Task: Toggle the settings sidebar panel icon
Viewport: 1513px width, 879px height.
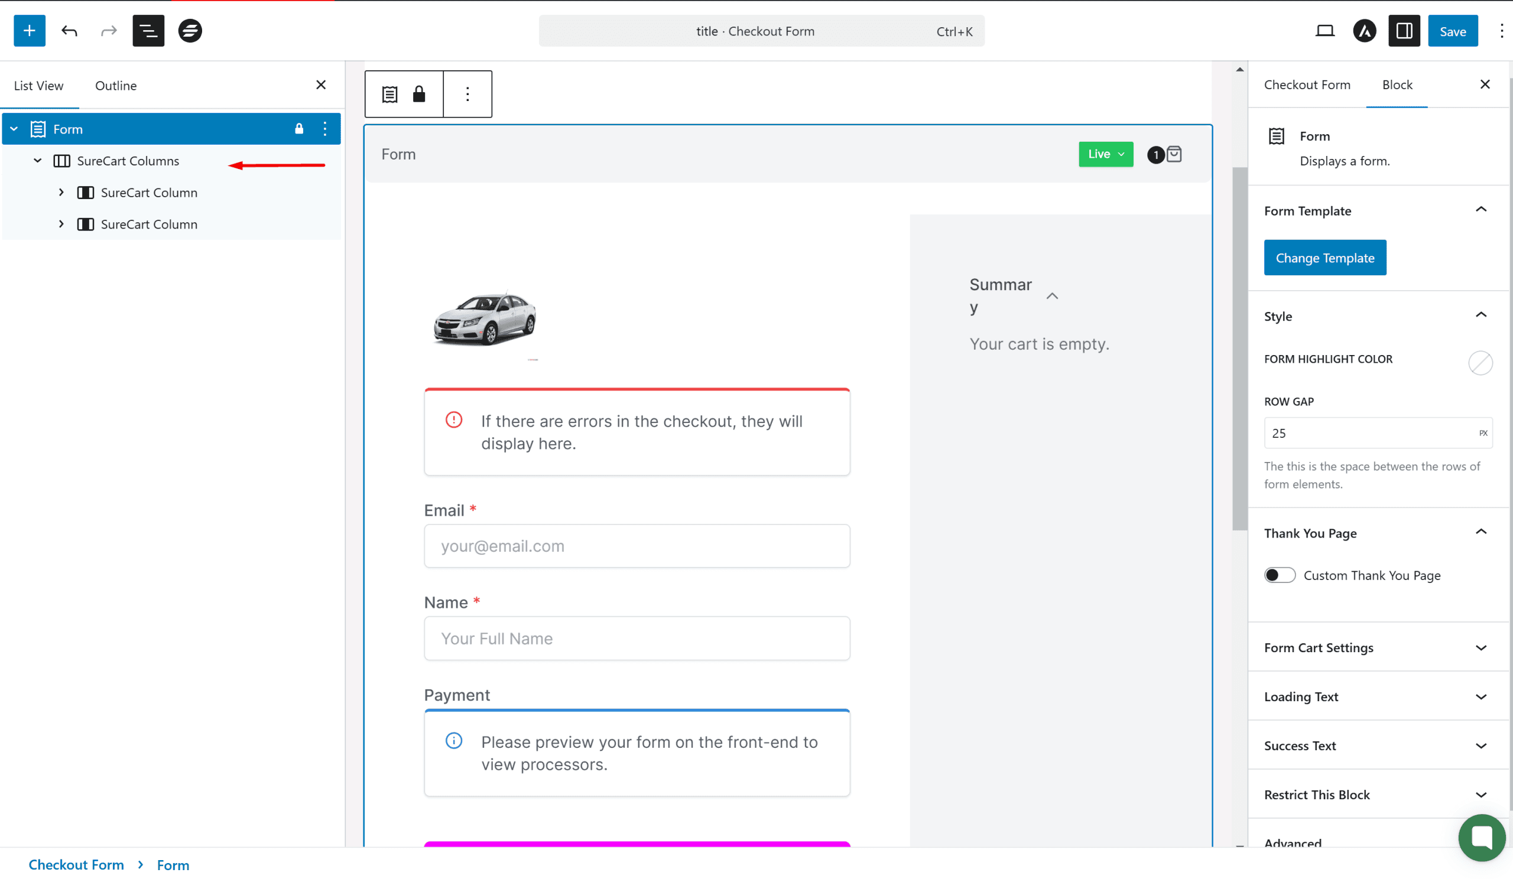Action: coord(1404,31)
